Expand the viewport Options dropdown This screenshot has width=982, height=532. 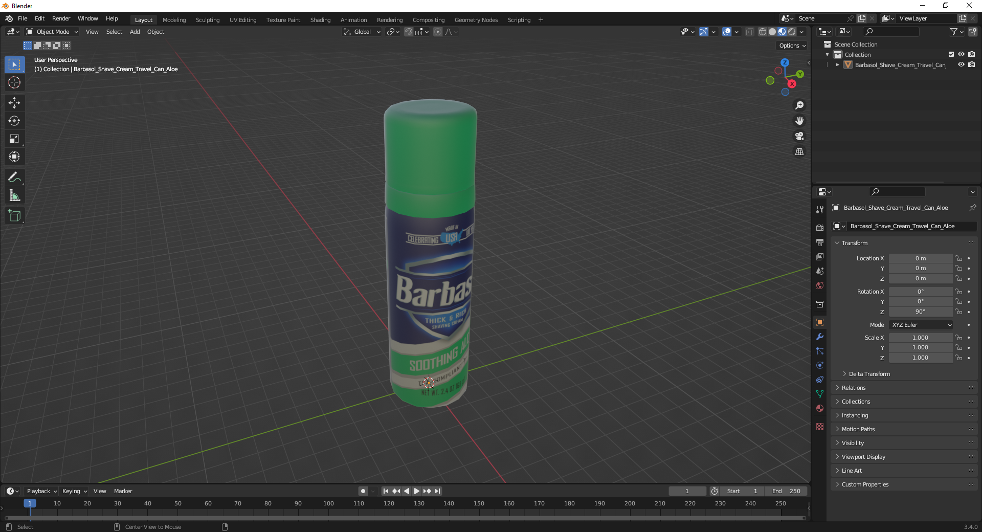[792, 46]
